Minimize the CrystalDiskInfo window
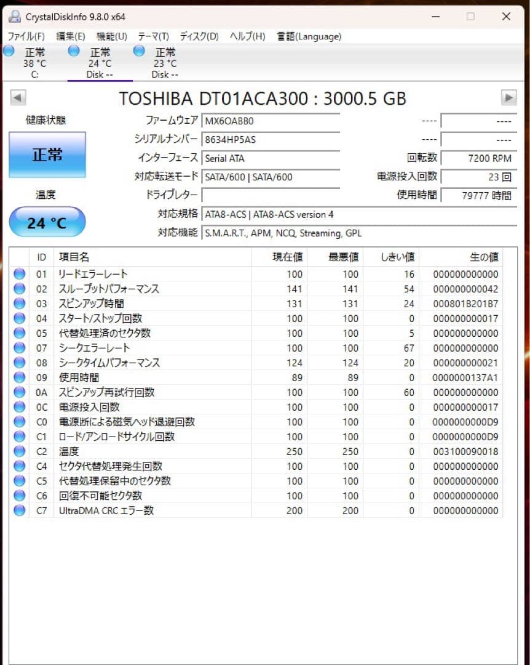This screenshot has width=530, height=665. pyautogui.click(x=435, y=17)
